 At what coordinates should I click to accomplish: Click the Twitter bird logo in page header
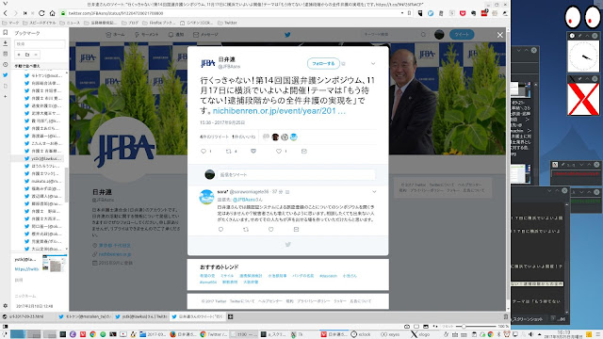[287, 35]
